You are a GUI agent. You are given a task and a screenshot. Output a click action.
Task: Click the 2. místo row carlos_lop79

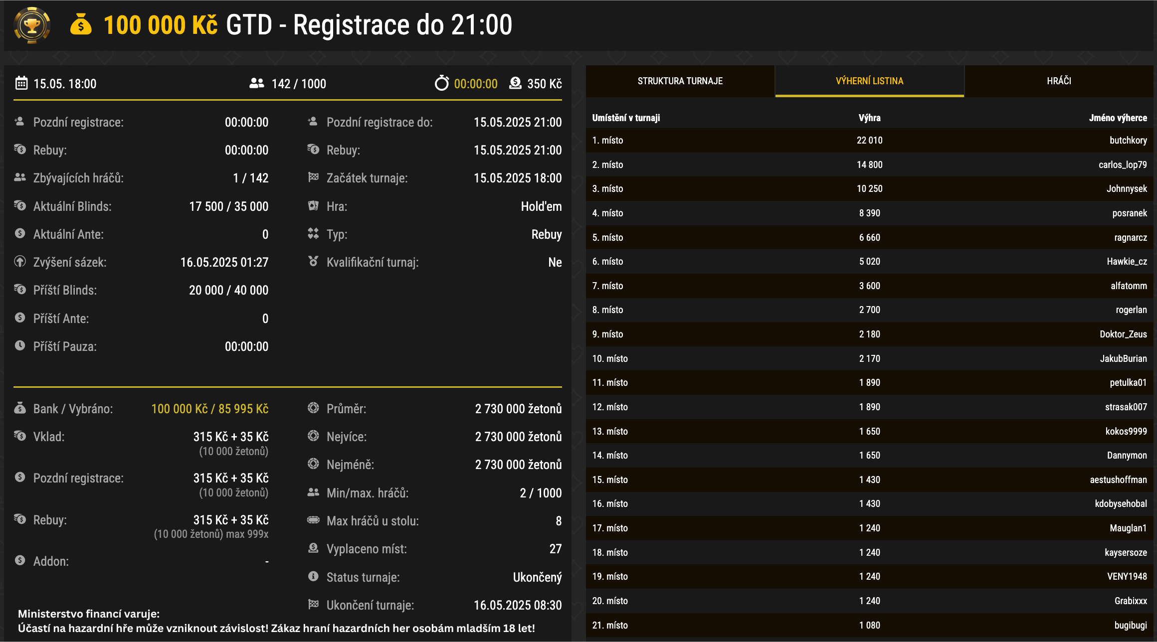point(1122,165)
